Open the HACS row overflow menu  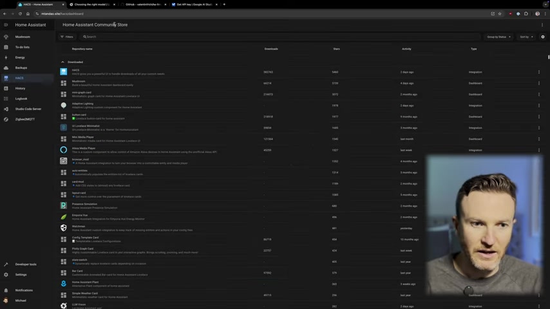click(539, 72)
